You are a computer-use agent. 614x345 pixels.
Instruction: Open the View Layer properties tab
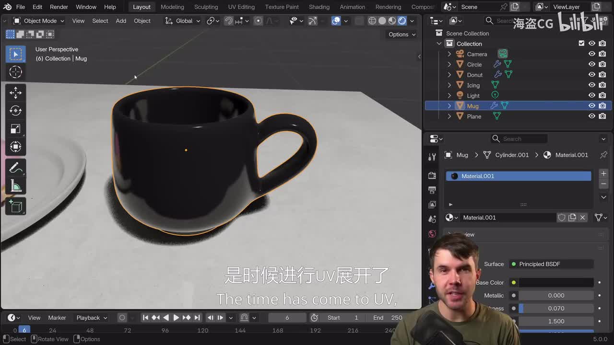[x=432, y=204]
